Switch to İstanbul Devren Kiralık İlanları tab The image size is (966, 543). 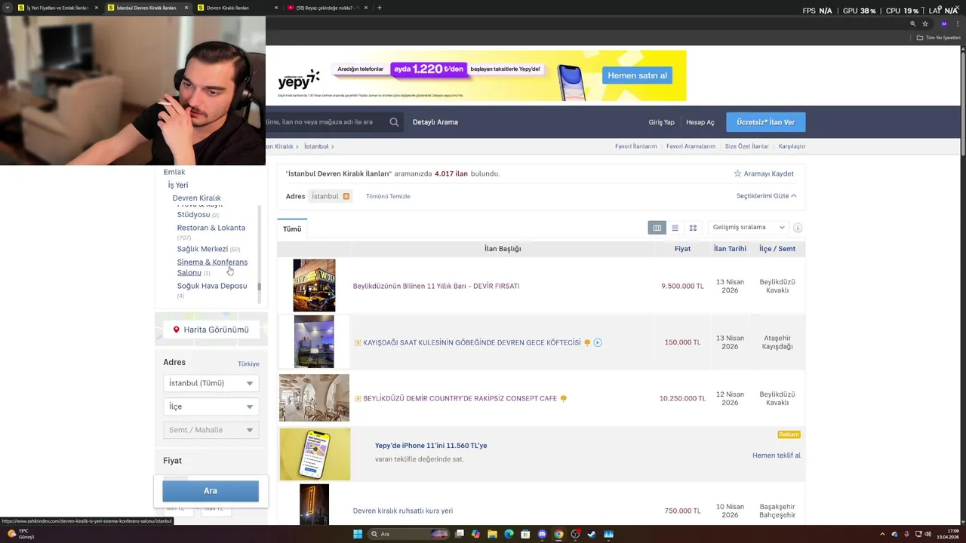pos(146,8)
